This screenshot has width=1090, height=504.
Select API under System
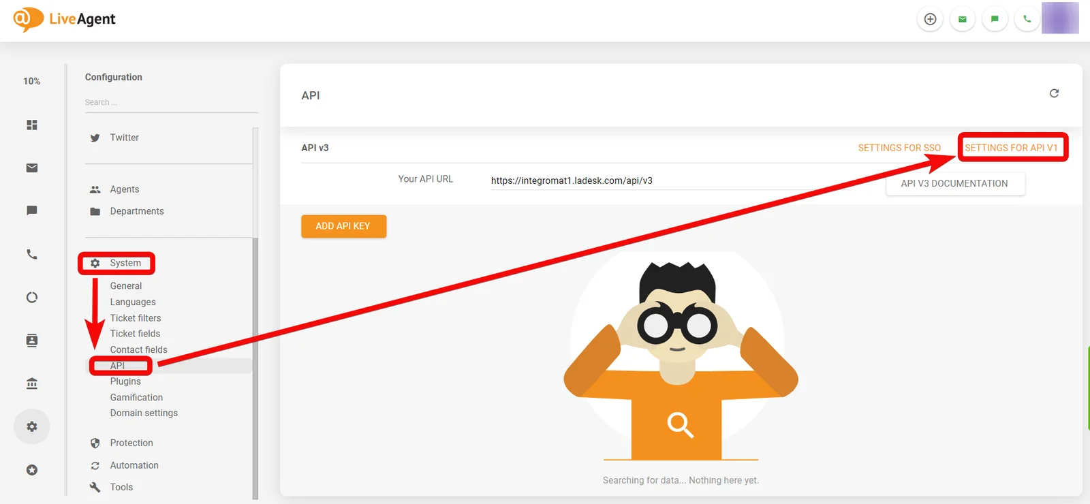pyautogui.click(x=117, y=366)
